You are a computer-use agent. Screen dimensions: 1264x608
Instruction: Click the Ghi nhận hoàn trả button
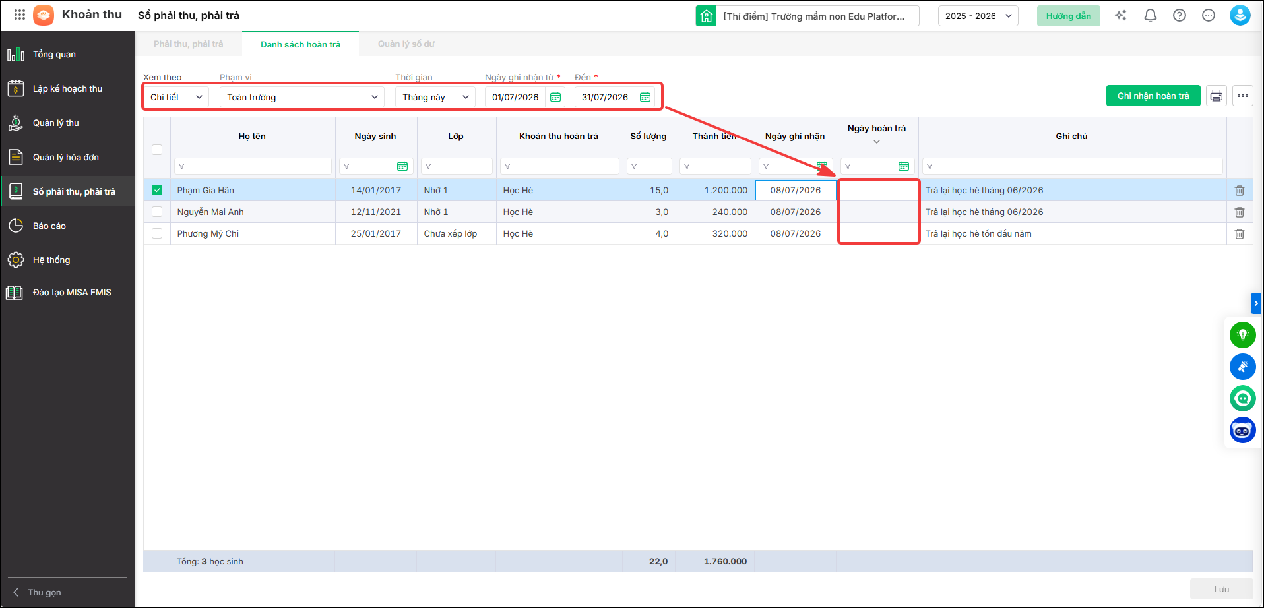pyautogui.click(x=1153, y=96)
